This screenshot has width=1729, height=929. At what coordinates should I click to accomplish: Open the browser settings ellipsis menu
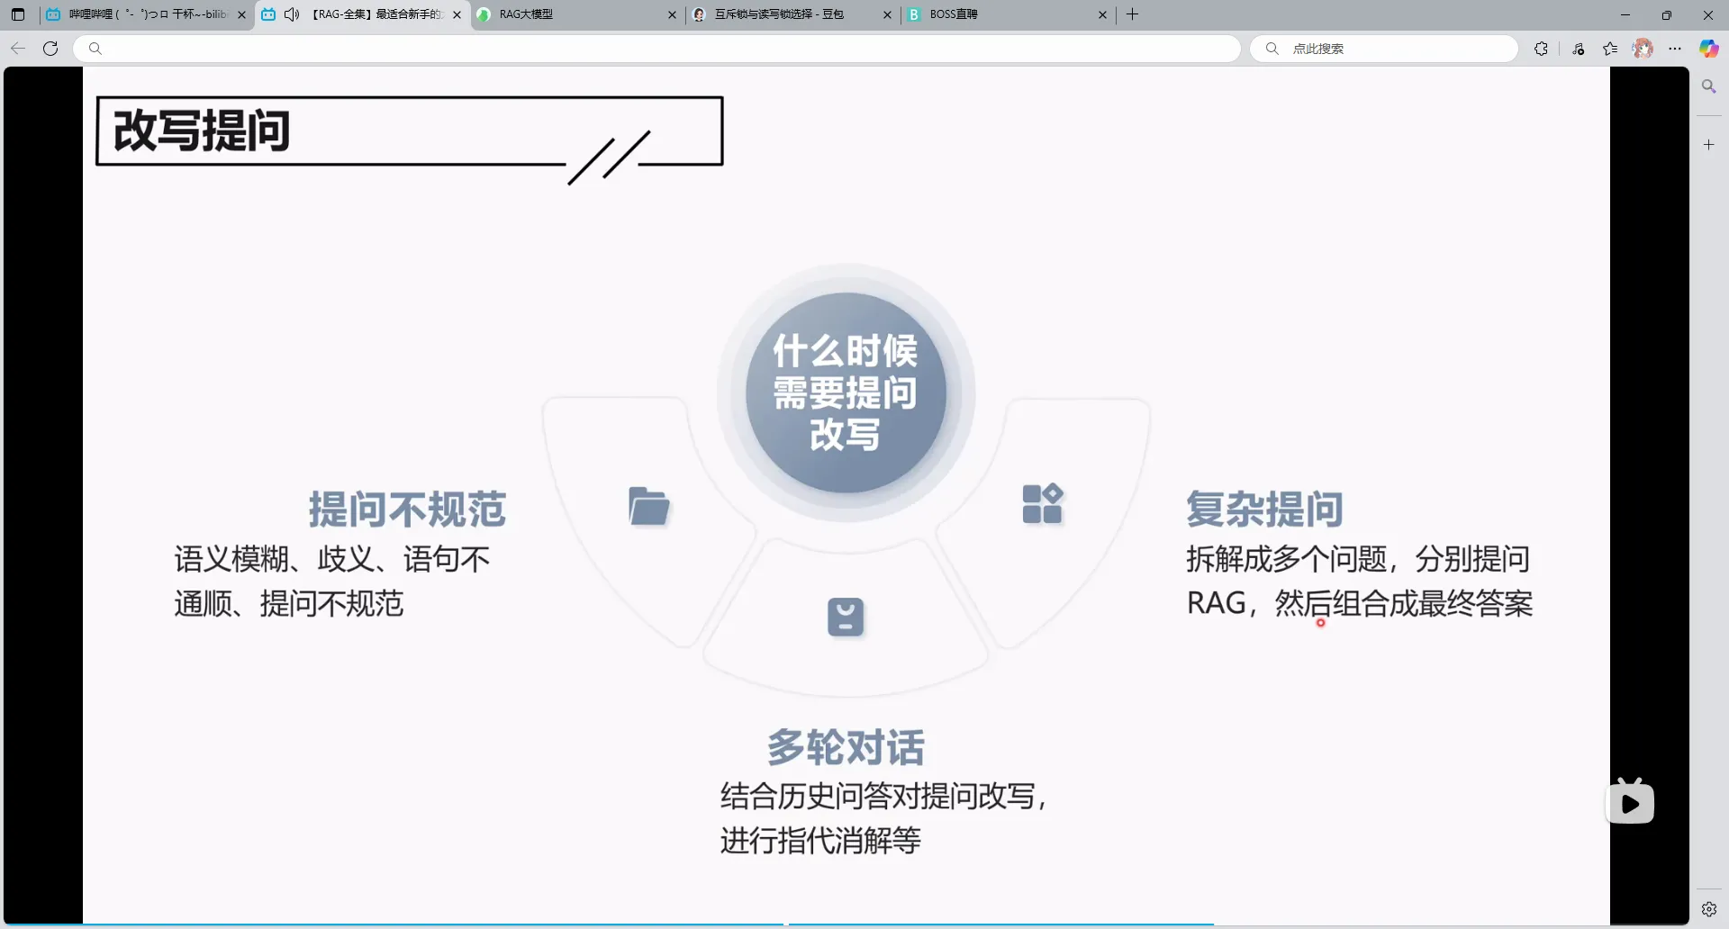pos(1675,49)
